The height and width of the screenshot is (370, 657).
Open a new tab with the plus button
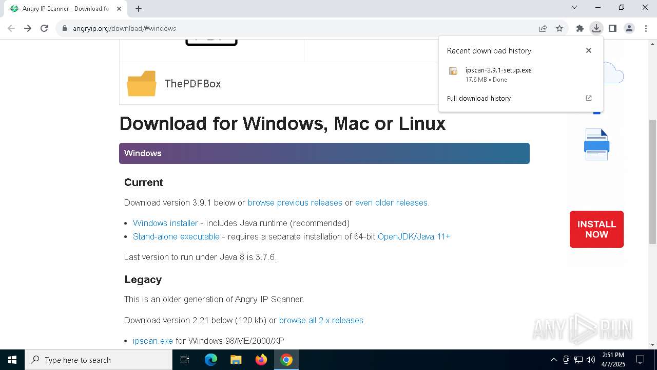(139, 8)
